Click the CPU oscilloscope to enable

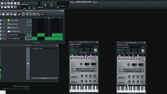pyautogui.click(x=63, y=4)
